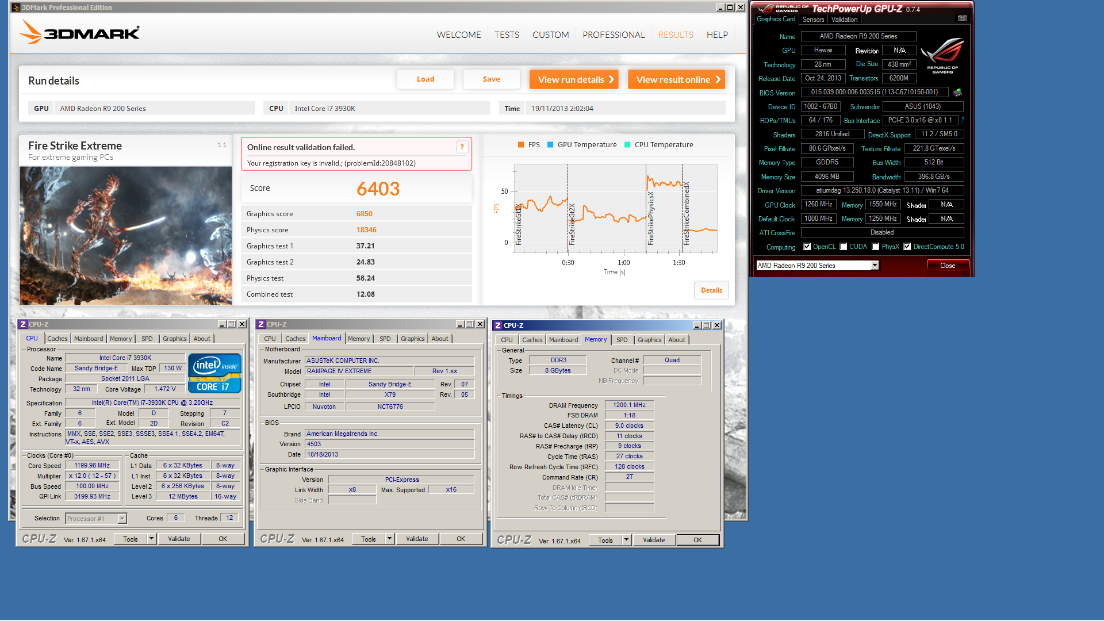Click Tools button in CPU-Z processor window
The image size is (1104, 621).
click(x=131, y=539)
